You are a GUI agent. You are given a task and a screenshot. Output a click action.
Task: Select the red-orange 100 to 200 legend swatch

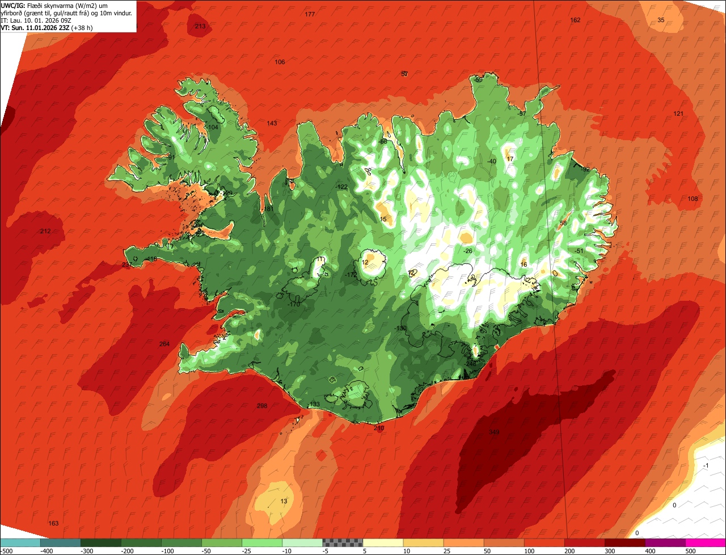[543, 543]
